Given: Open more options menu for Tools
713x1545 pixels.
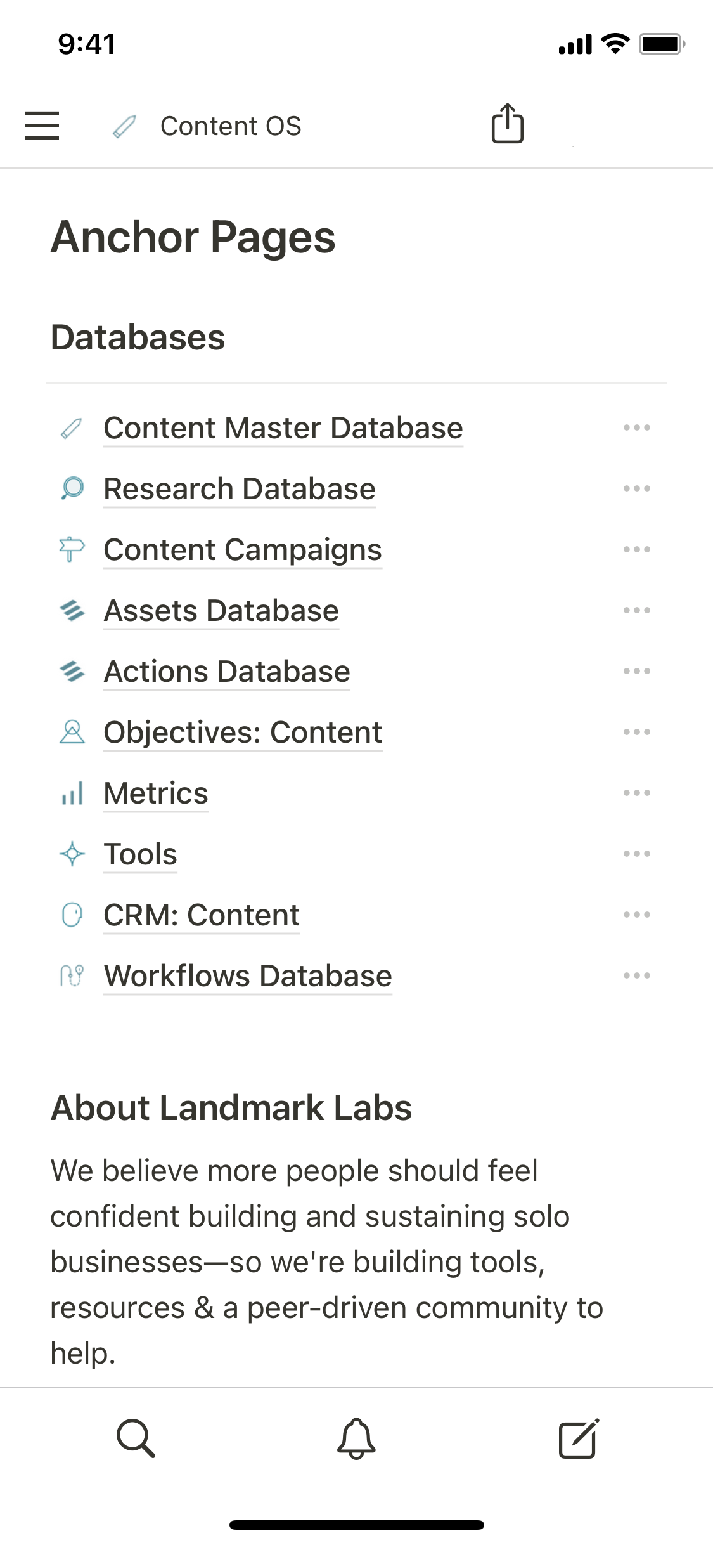Looking at the screenshot, I should (x=636, y=854).
